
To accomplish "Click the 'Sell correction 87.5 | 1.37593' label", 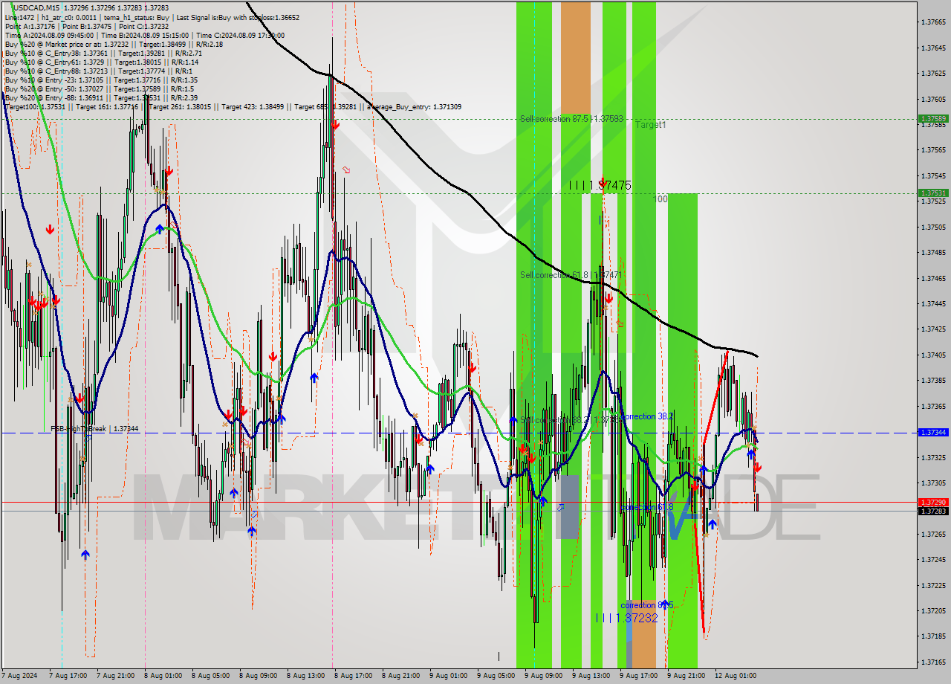I will (571, 119).
